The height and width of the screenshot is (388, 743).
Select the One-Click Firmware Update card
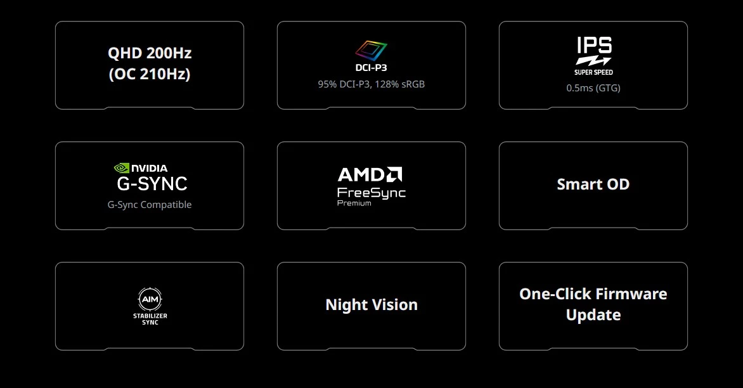tap(593, 304)
